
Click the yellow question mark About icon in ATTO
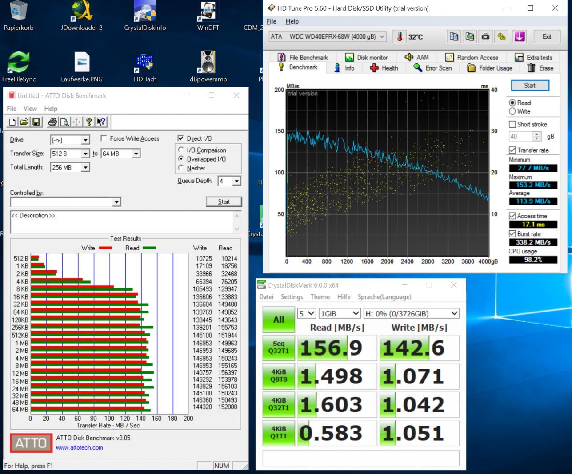[89, 122]
